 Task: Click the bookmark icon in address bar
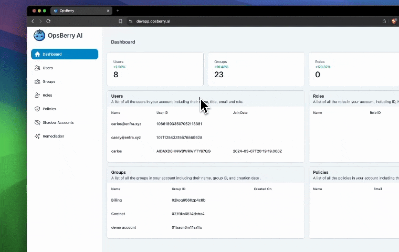(x=121, y=21)
